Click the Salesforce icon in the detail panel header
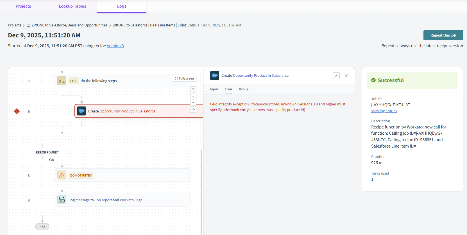467x235 pixels. 215,76
